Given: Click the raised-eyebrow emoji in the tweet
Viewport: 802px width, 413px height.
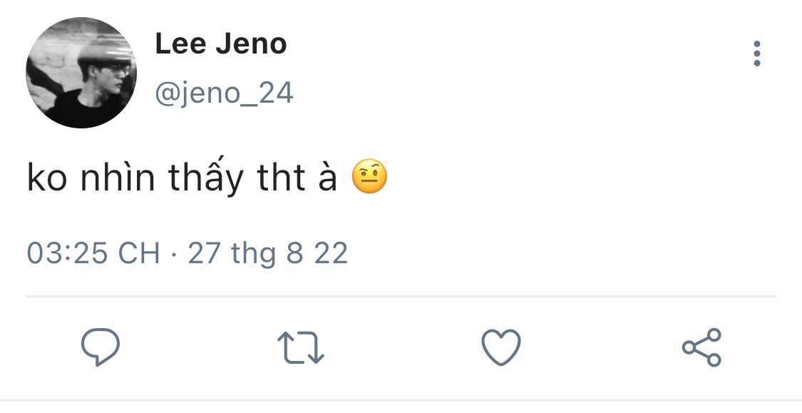Looking at the screenshot, I should [369, 178].
